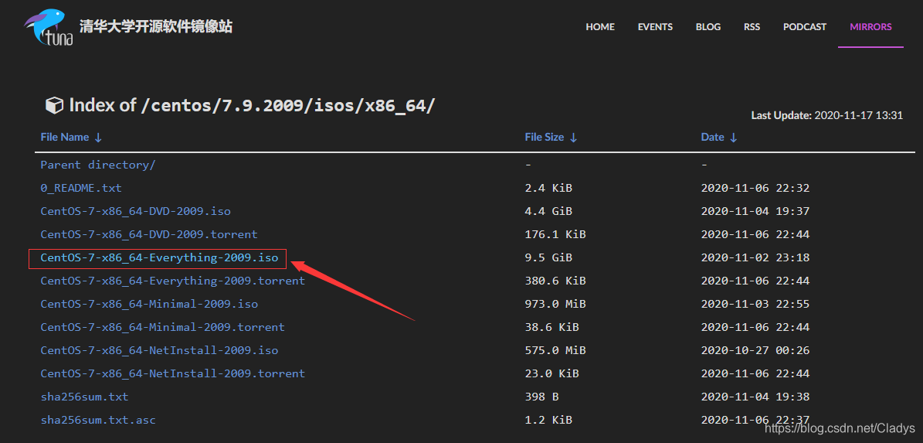Go to Parent directory/

98,165
